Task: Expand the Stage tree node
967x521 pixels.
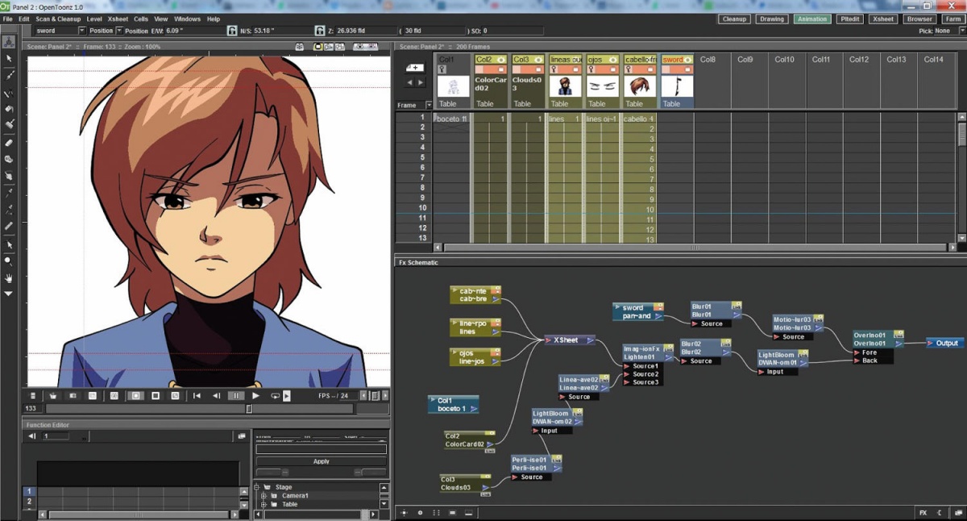Action: click(x=258, y=487)
